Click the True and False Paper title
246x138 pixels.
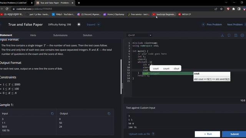point(25,25)
